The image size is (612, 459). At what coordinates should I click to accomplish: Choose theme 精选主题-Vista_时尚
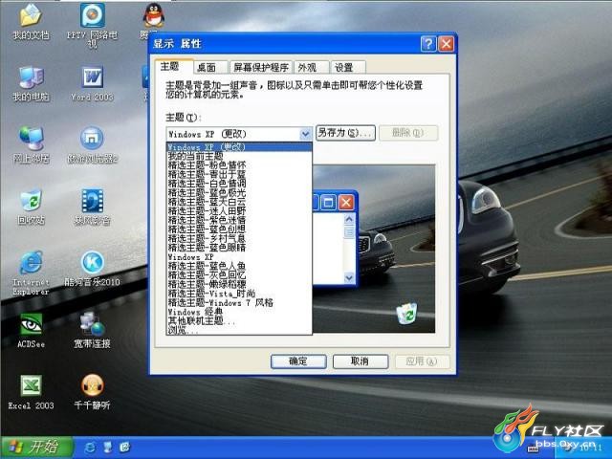coord(239,294)
